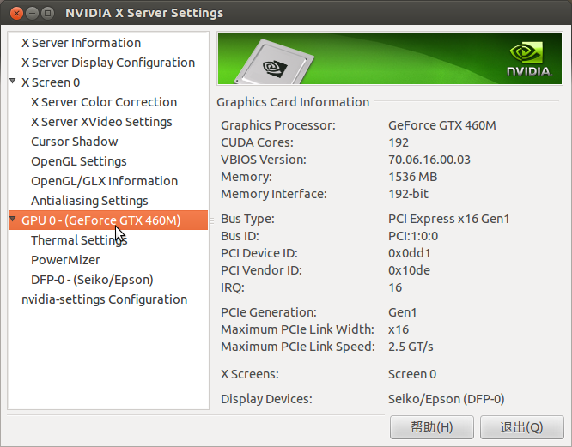Click the Bus Type label
This screenshot has height=447, width=572.
(x=247, y=219)
